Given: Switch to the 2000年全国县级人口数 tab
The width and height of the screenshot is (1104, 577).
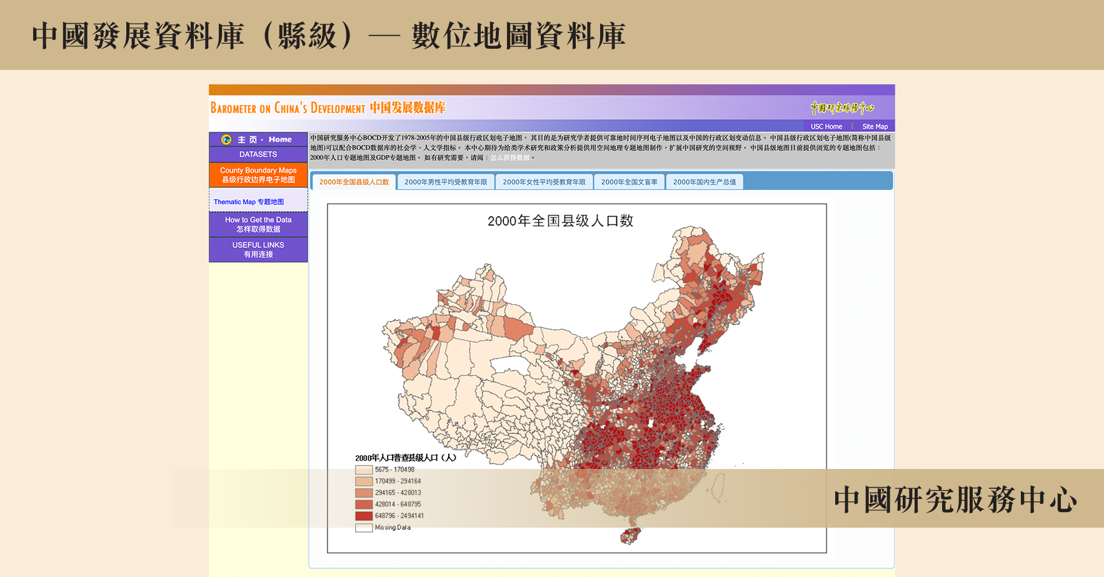Looking at the screenshot, I should pyautogui.click(x=354, y=182).
